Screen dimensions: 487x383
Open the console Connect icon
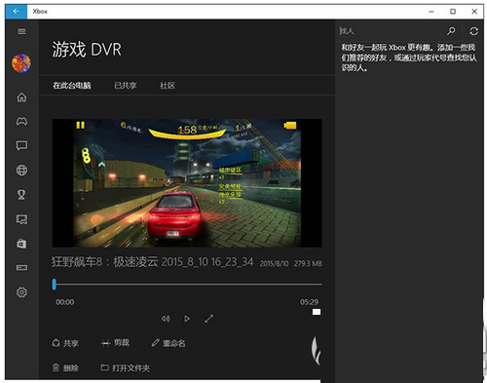point(21,268)
